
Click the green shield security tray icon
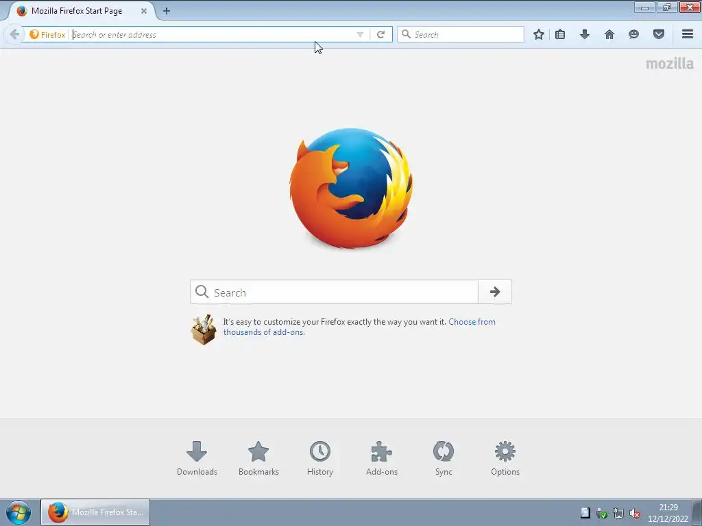point(602,514)
